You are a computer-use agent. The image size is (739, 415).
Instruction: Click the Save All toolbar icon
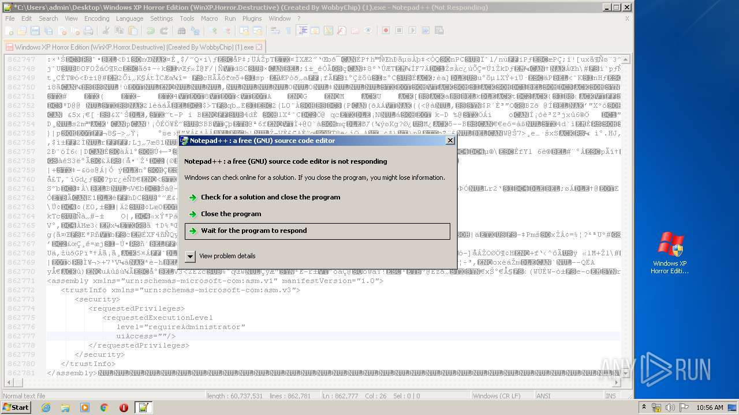[x=48, y=31]
